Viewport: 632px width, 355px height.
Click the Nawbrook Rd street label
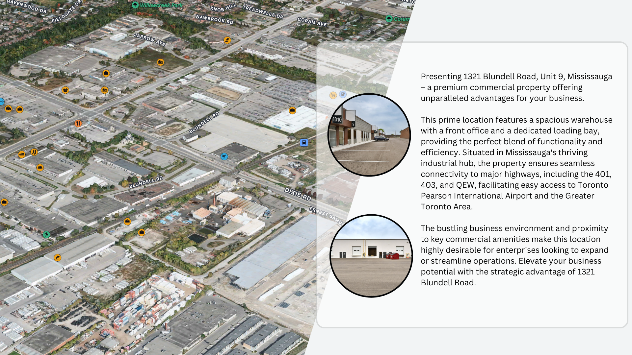coord(215,19)
